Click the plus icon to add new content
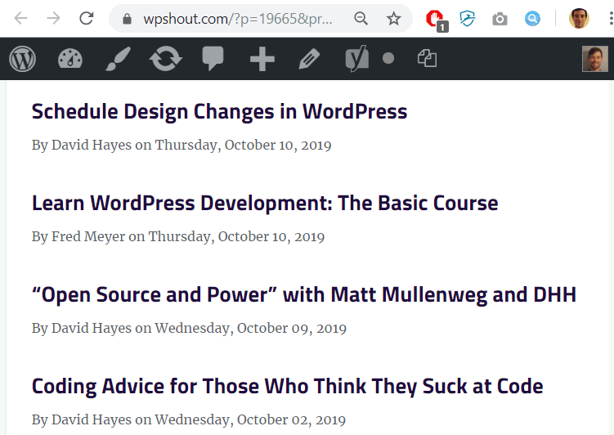This screenshot has width=614, height=435. [262, 59]
